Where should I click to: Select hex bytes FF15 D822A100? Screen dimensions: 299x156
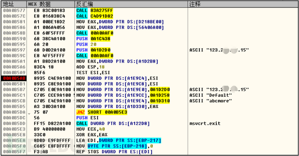click(x=52, y=124)
